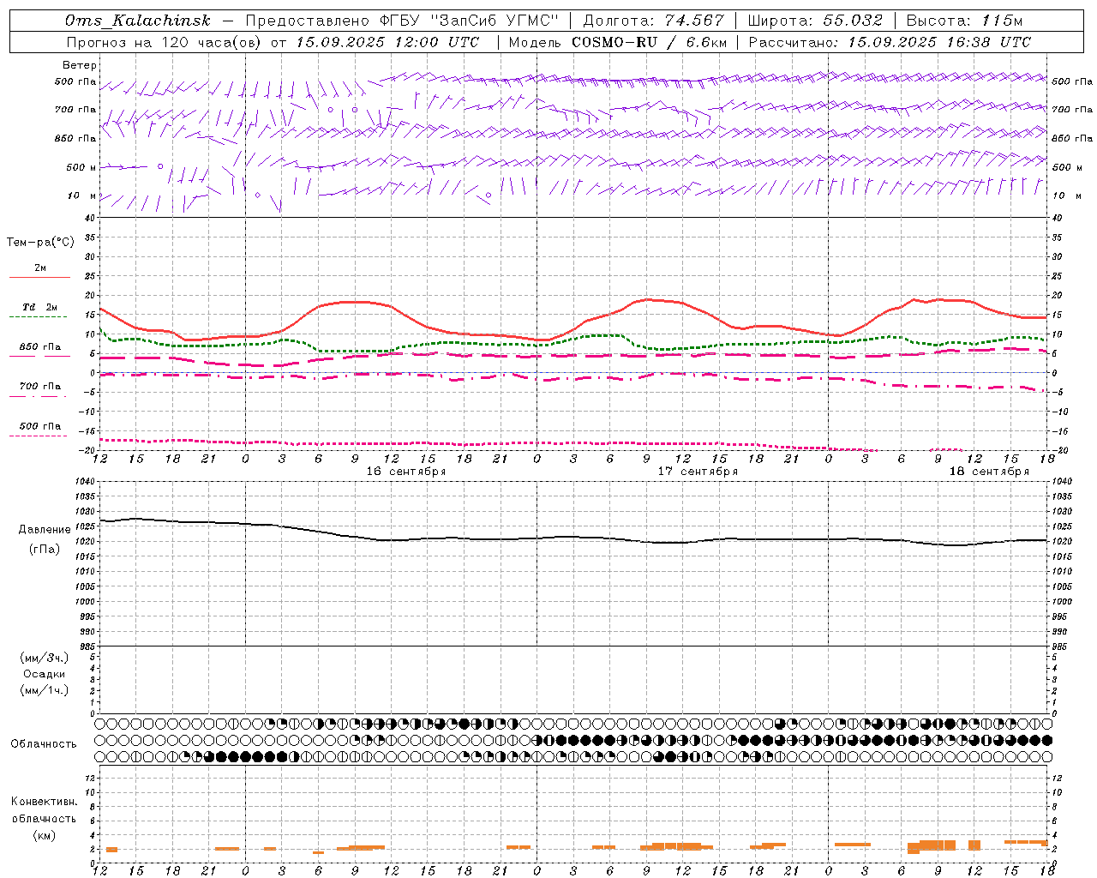Click the 'Облачность' cloud cover row label

43,744
